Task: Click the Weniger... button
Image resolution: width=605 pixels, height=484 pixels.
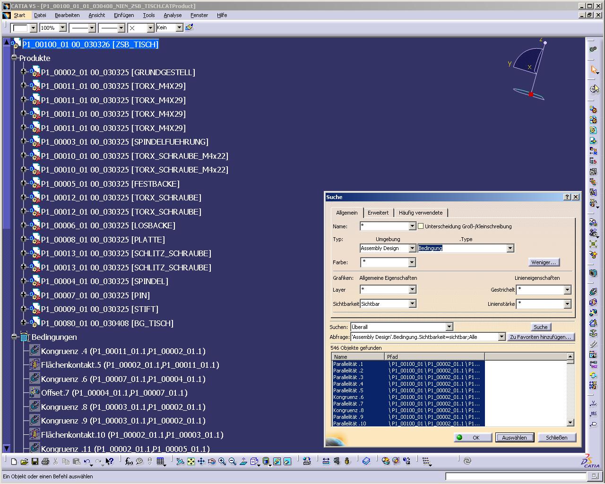Action: (544, 262)
